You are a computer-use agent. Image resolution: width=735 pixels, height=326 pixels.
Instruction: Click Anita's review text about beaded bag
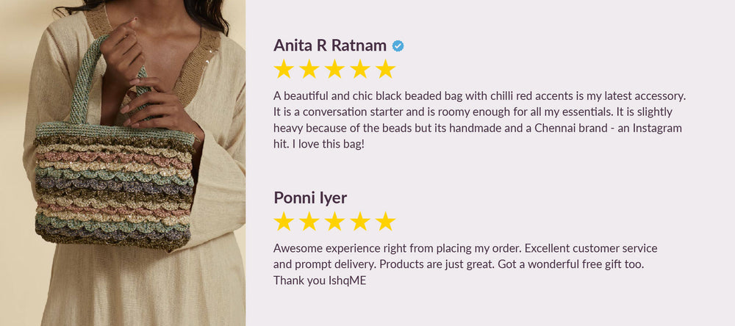(479, 120)
